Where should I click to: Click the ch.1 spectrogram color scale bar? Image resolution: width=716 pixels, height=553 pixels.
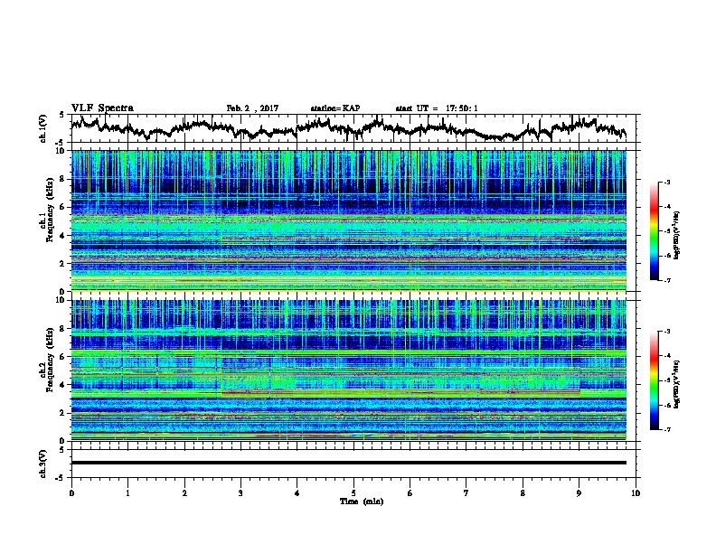[x=655, y=231]
